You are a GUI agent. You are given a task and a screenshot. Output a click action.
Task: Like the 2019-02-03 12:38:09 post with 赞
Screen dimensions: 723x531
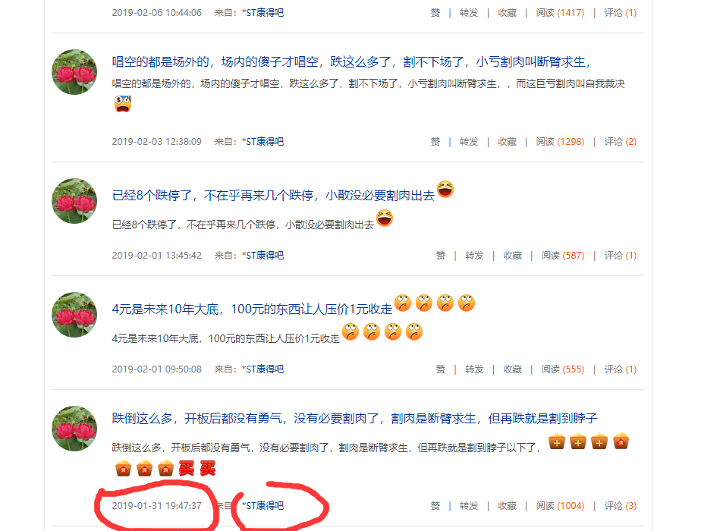click(435, 142)
